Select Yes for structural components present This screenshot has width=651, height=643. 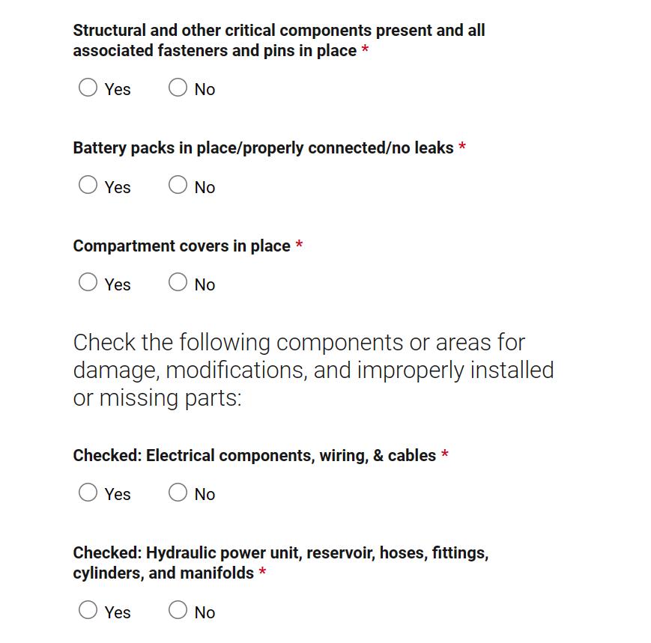[88, 88]
